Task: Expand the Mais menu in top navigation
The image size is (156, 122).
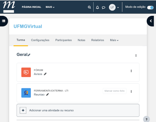Action: (x=50, y=7)
